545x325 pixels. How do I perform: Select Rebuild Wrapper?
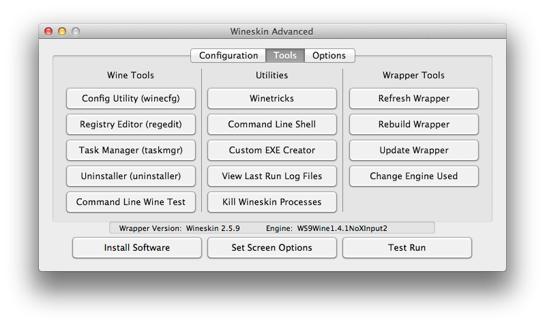coord(413,124)
